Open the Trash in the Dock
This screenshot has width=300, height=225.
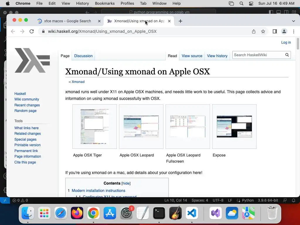click(272, 213)
